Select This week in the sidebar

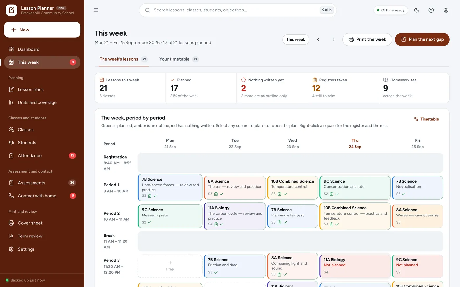42,62
